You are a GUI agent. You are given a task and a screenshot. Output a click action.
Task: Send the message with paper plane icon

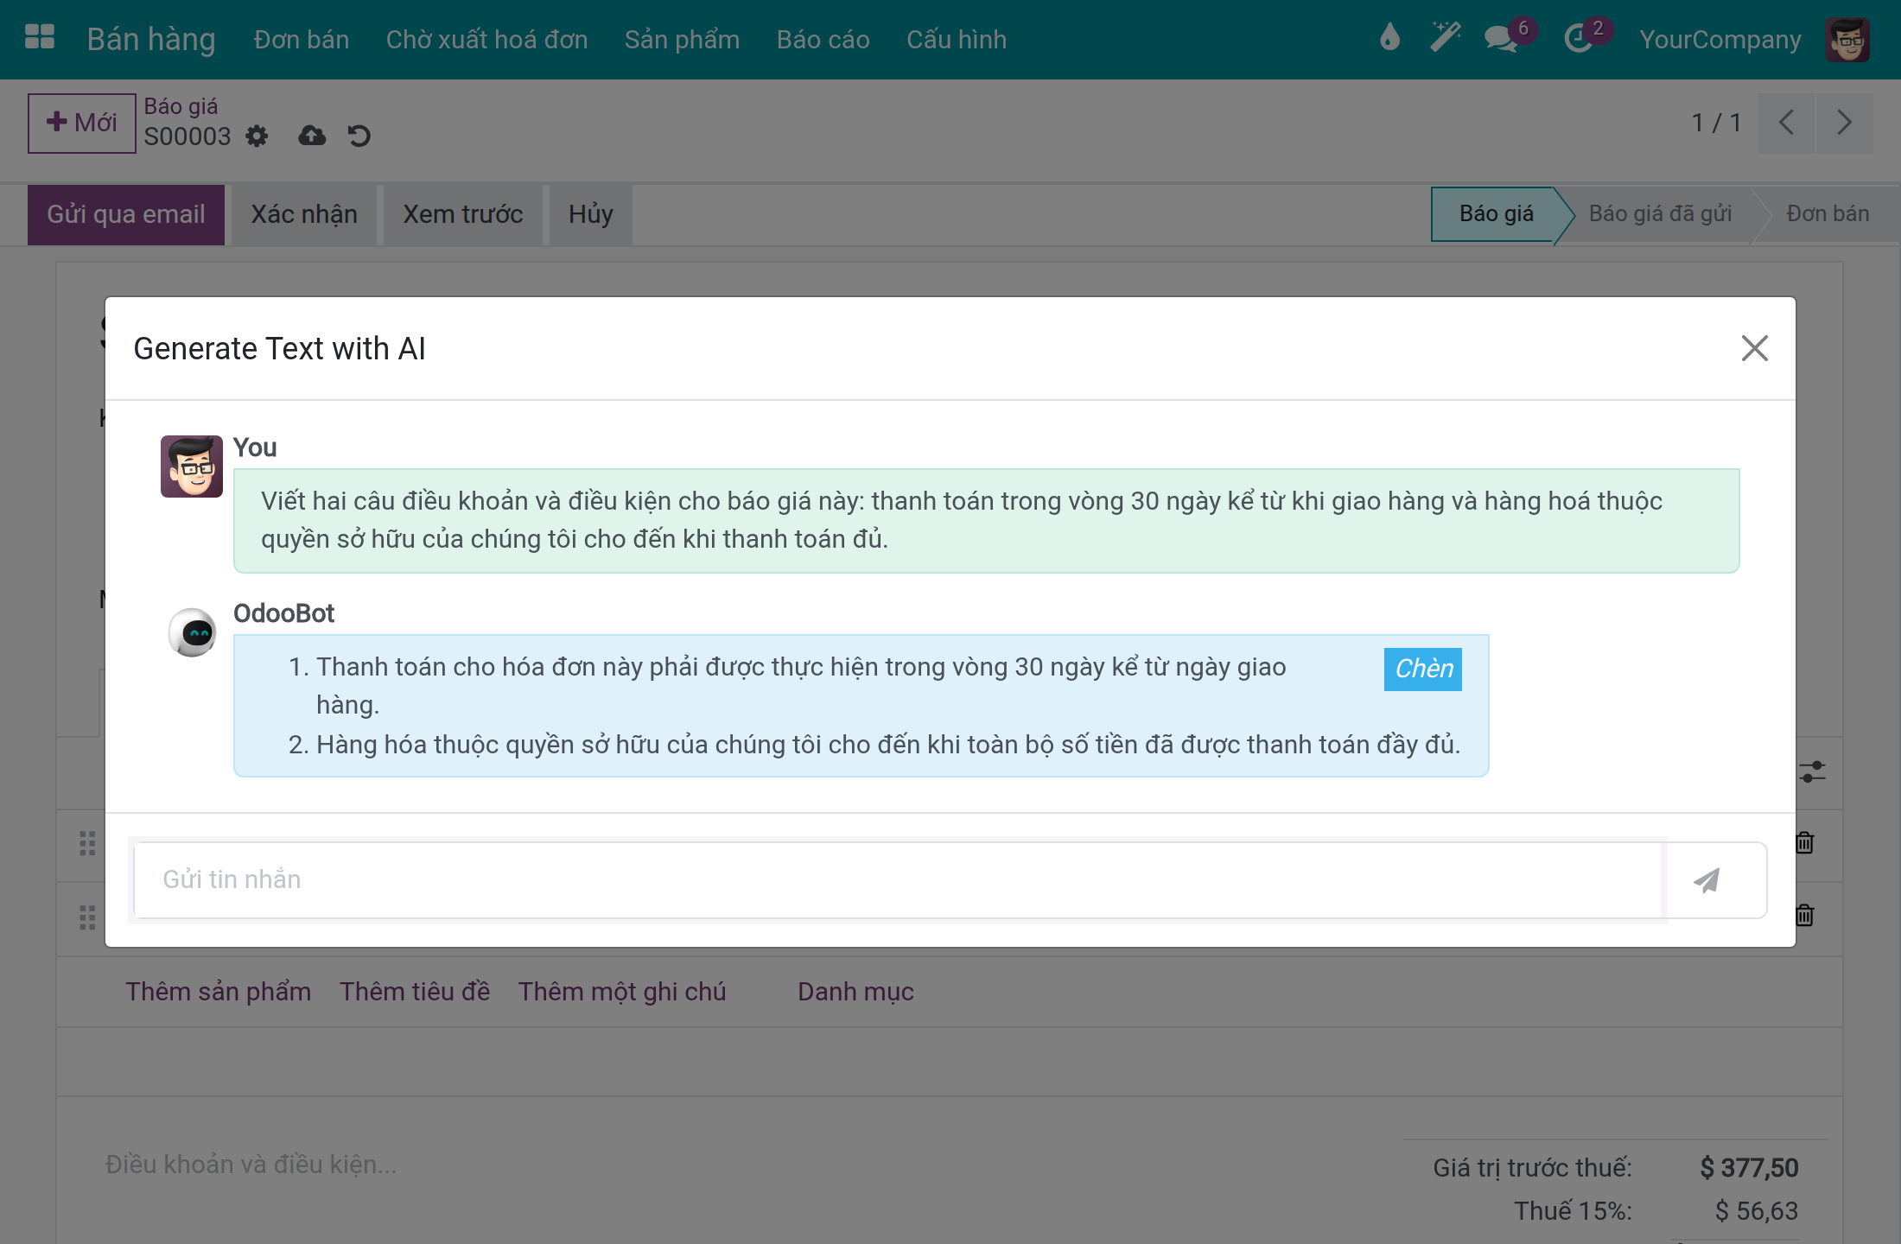(1707, 880)
